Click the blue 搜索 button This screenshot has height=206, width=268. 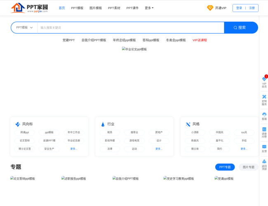[241, 28]
